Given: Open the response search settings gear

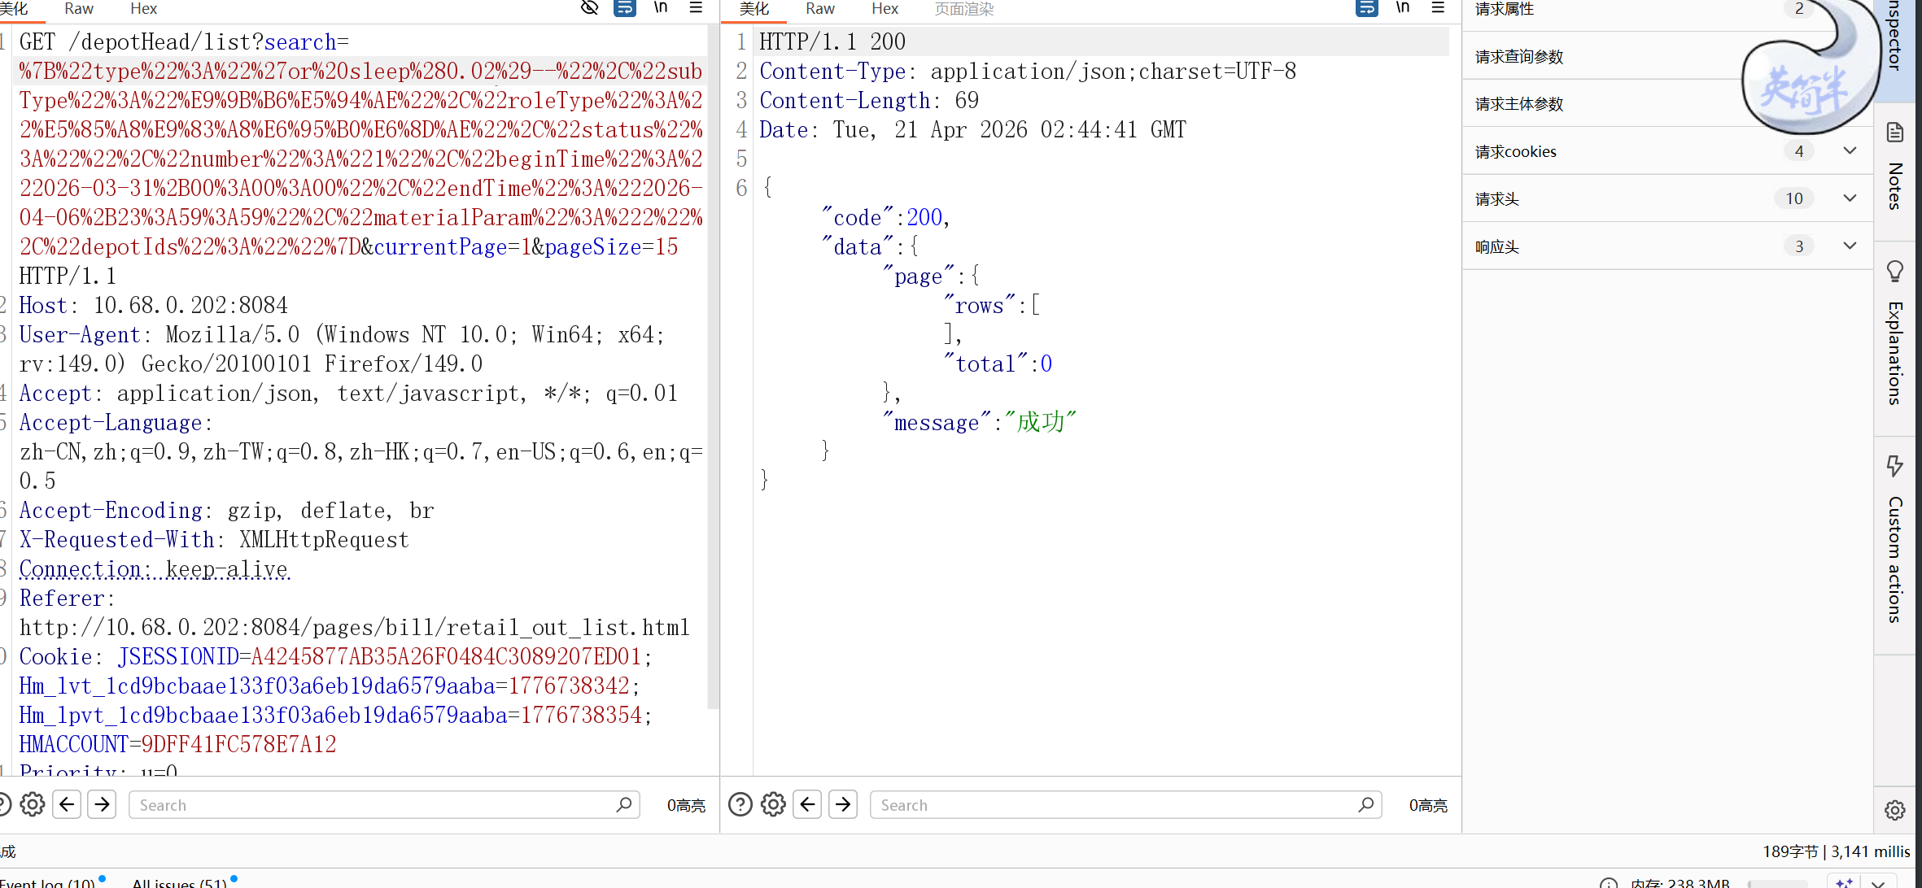Looking at the screenshot, I should 774,804.
